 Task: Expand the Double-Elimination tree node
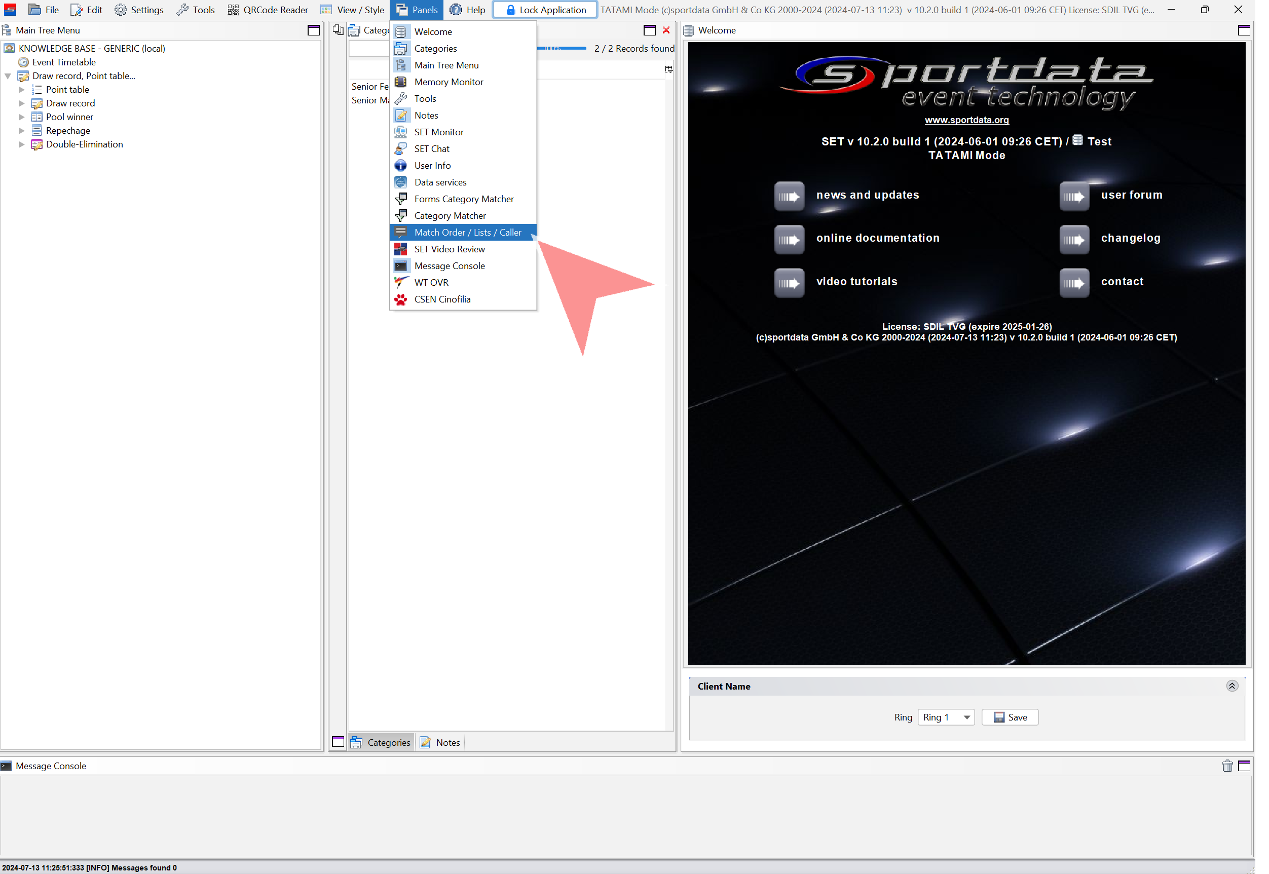click(21, 144)
